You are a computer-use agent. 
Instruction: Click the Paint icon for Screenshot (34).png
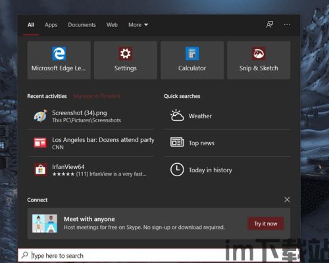click(40, 116)
